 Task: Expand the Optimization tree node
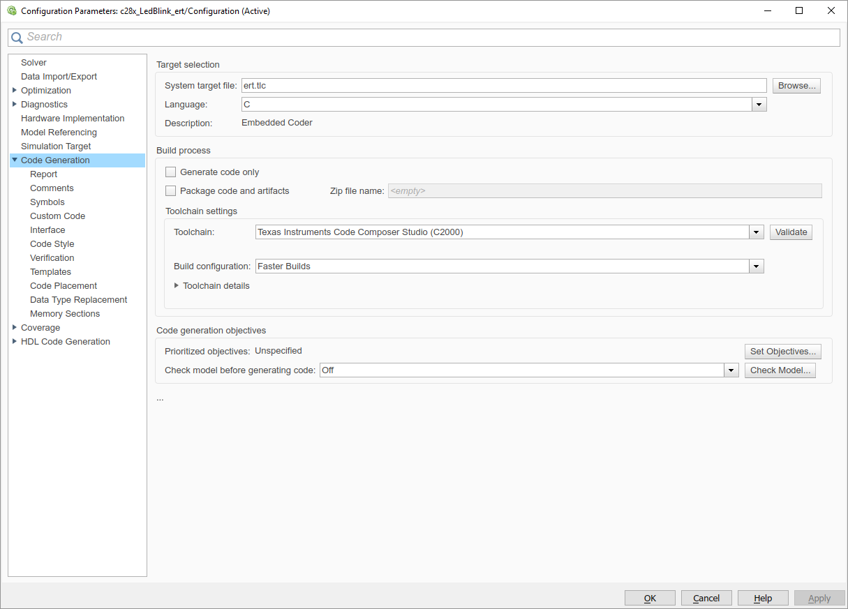click(x=15, y=90)
